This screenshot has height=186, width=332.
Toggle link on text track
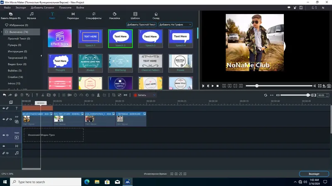coord(7,108)
